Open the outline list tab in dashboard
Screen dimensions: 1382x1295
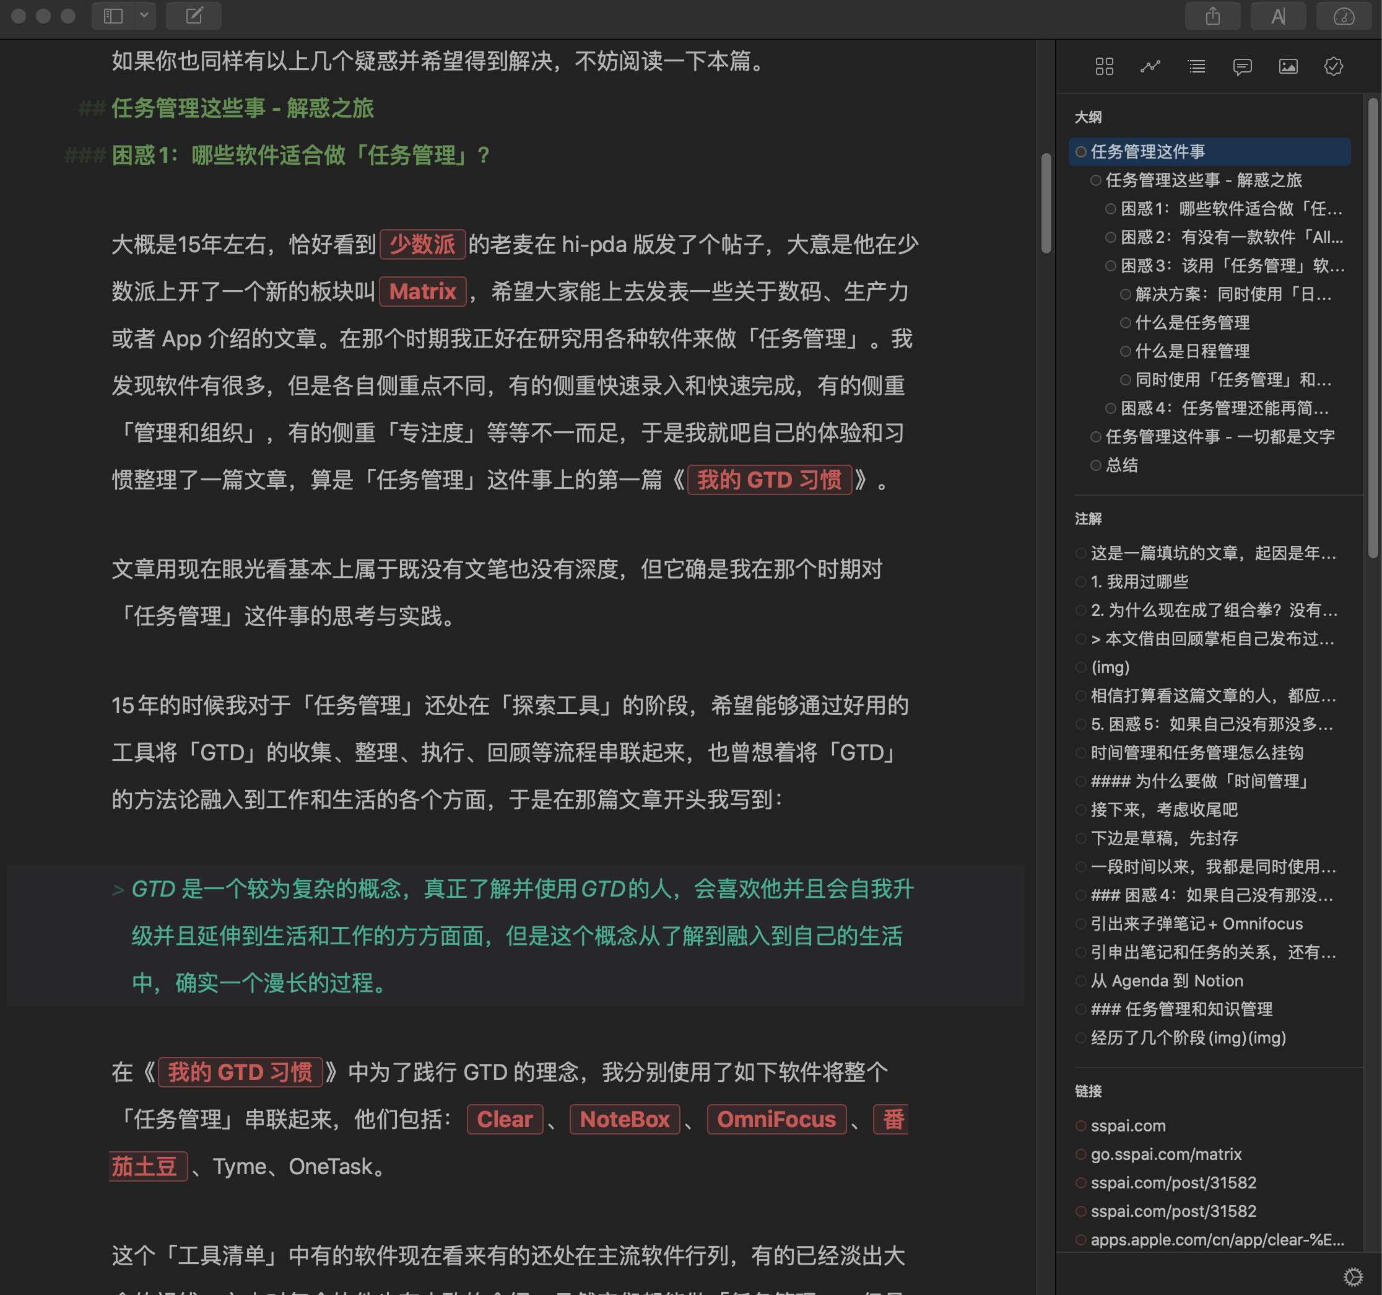pyautogui.click(x=1196, y=67)
